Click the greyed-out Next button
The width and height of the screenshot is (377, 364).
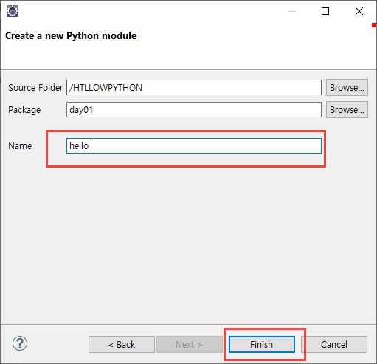point(189,344)
